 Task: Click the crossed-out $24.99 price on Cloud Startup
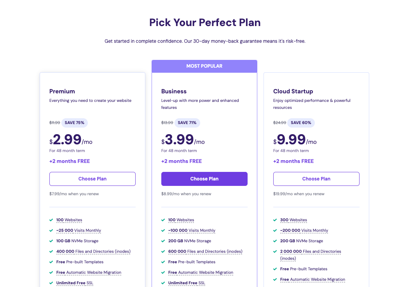(x=280, y=122)
